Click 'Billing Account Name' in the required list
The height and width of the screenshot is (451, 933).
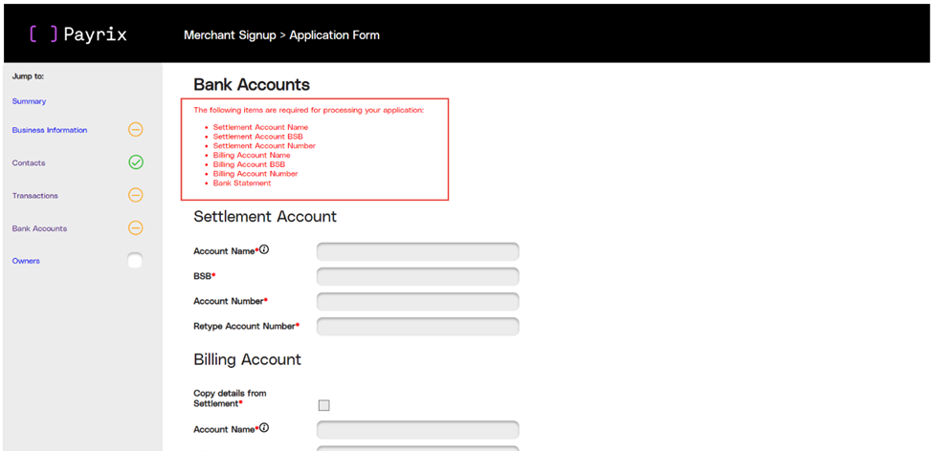tap(252, 155)
